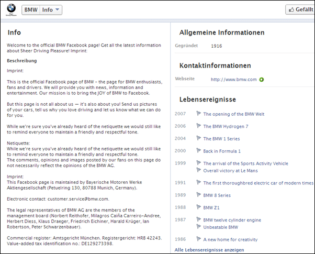
Task: Click the founding year 1916 value
Action: coord(216,46)
